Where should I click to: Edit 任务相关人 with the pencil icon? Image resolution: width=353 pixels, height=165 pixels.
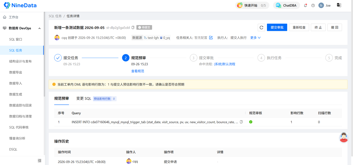(211, 38)
